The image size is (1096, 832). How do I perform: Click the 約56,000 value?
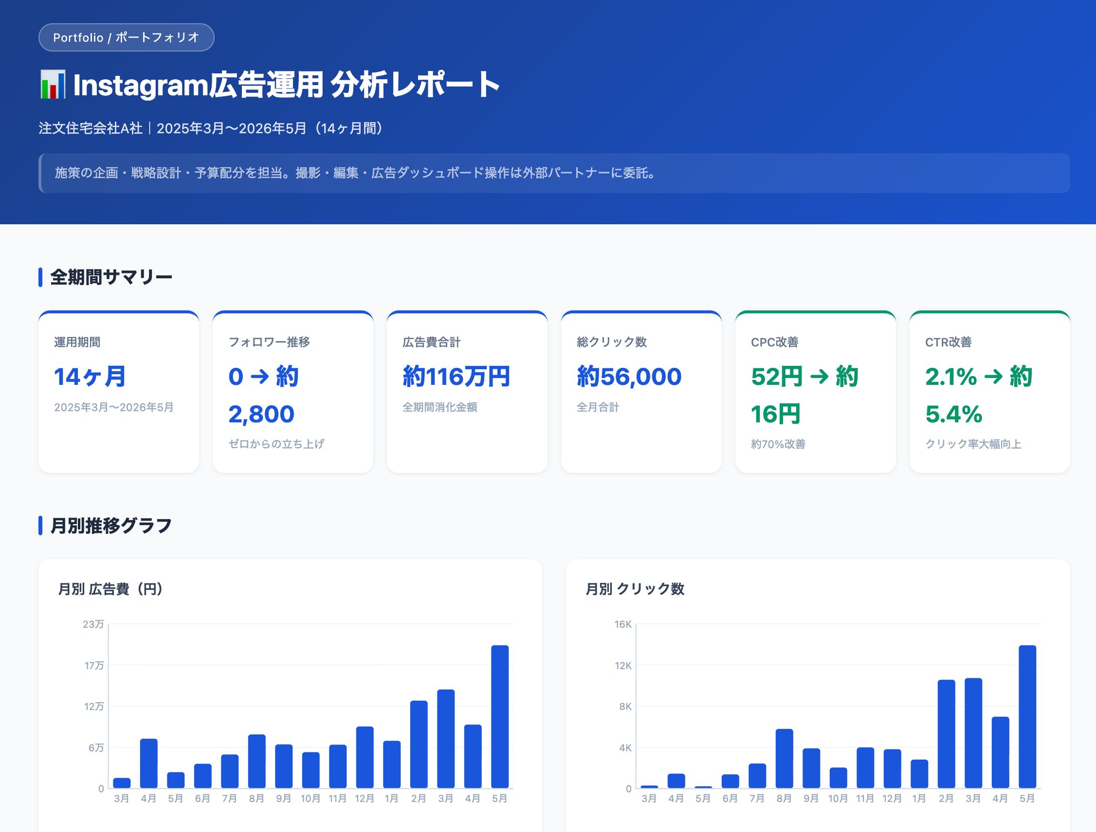coord(629,376)
